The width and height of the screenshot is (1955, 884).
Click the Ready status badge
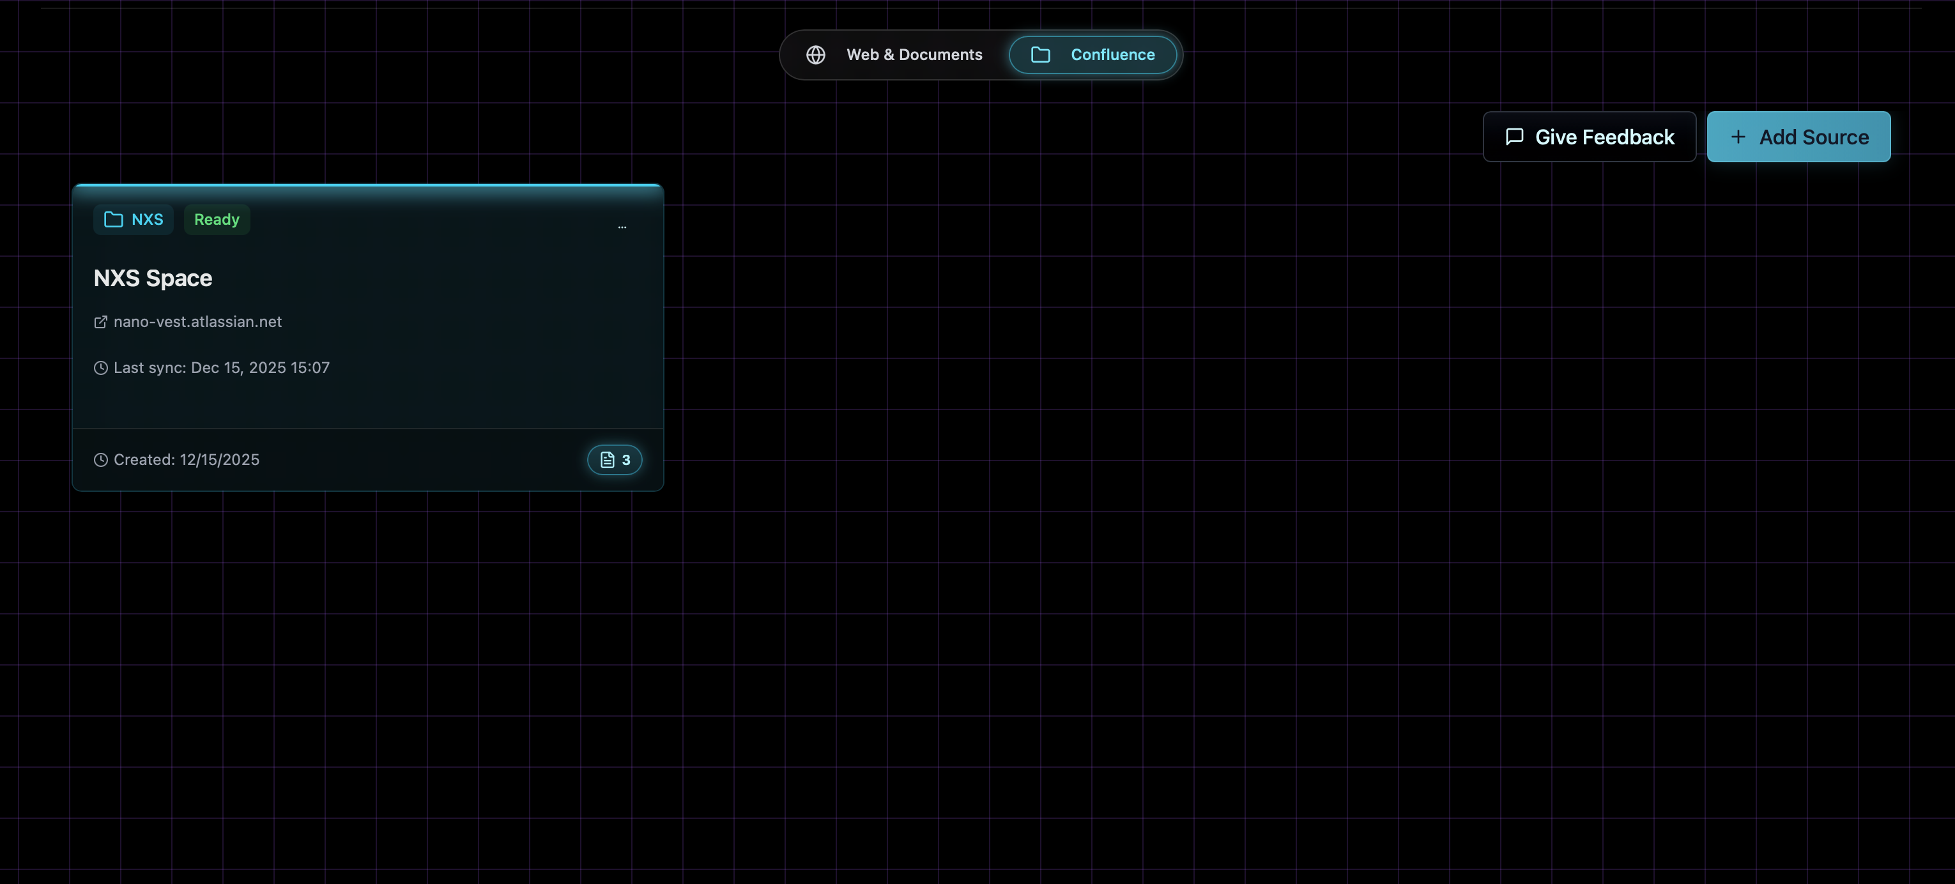[217, 219]
